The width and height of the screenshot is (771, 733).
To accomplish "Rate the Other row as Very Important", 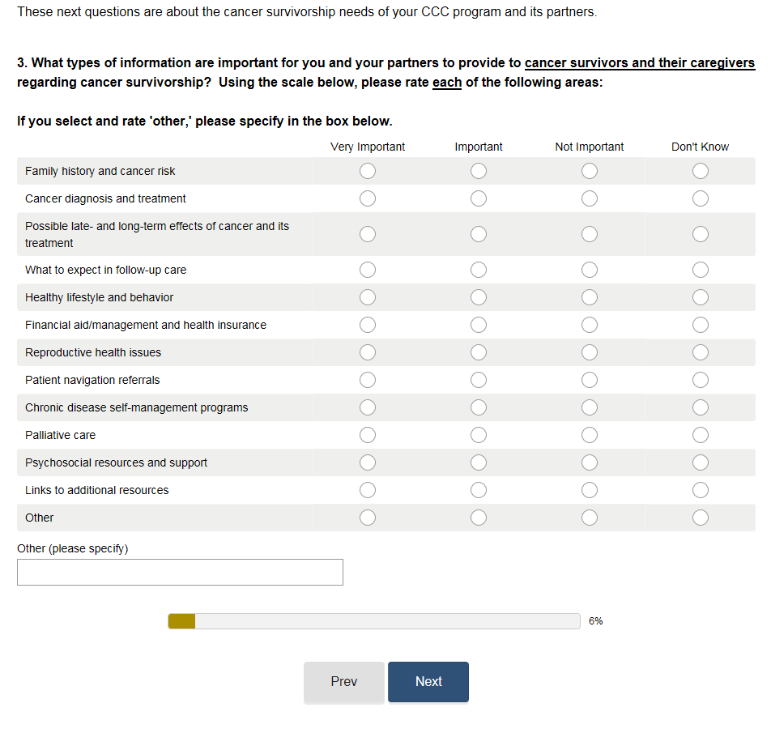I will pyautogui.click(x=368, y=518).
